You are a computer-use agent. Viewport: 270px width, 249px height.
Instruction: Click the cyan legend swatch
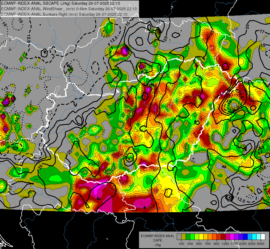click(254, 237)
